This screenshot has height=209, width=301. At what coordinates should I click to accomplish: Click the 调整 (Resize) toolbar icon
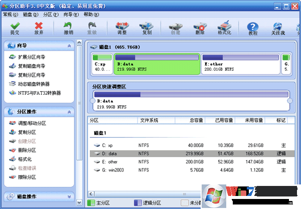click(122, 28)
